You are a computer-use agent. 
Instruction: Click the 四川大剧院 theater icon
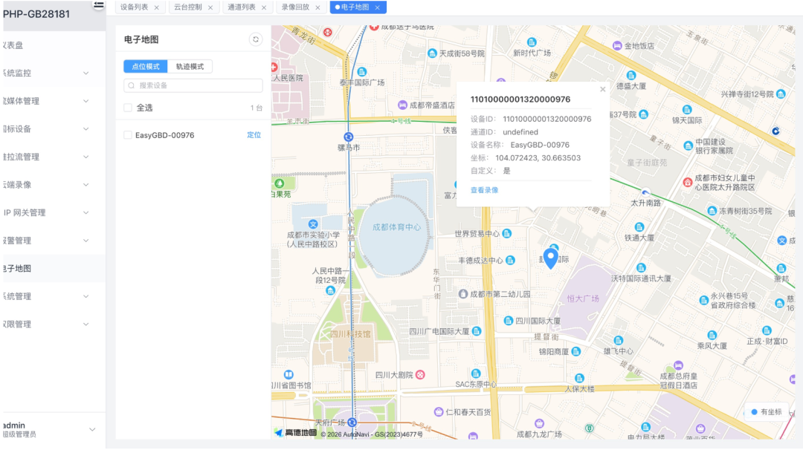pyautogui.click(x=420, y=374)
